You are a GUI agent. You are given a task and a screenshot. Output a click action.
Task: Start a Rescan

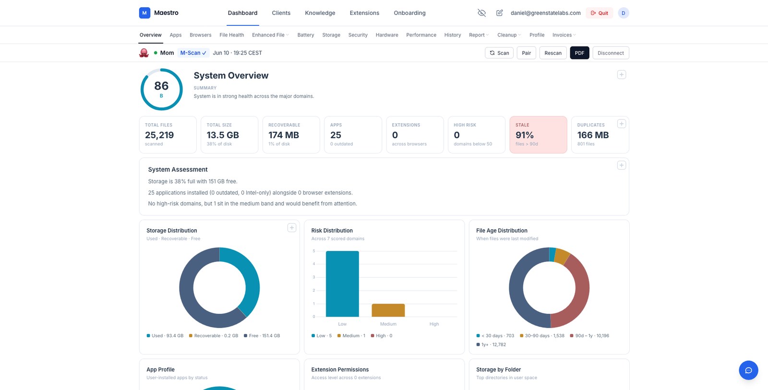point(553,53)
